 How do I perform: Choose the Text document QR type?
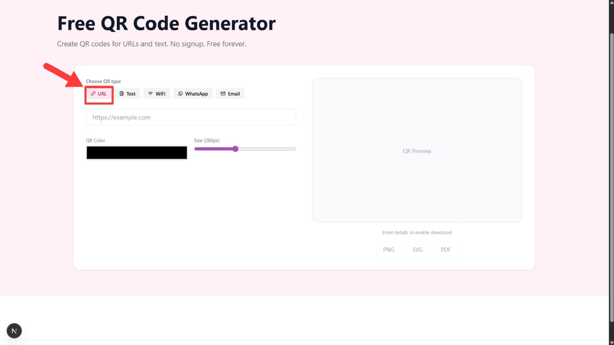[x=127, y=94]
